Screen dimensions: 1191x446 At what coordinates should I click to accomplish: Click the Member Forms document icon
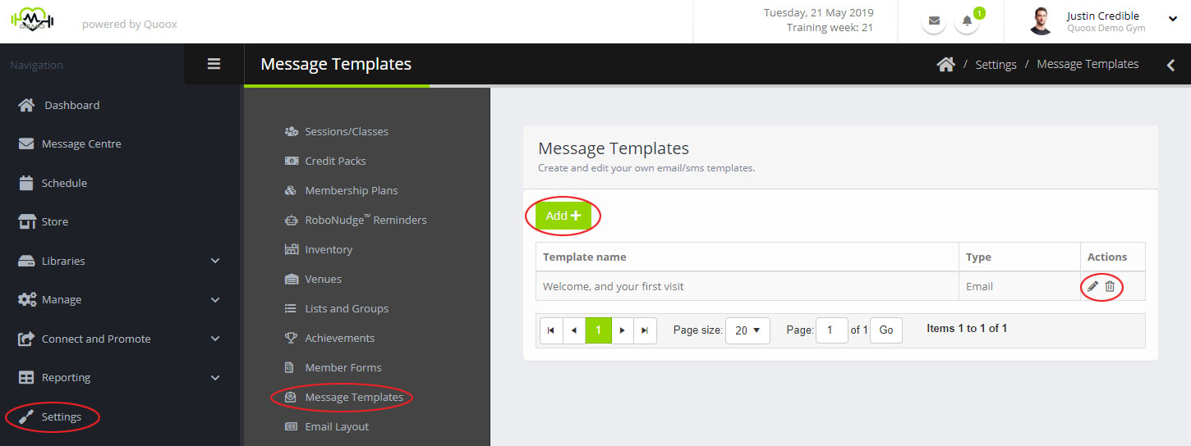pos(289,367)
